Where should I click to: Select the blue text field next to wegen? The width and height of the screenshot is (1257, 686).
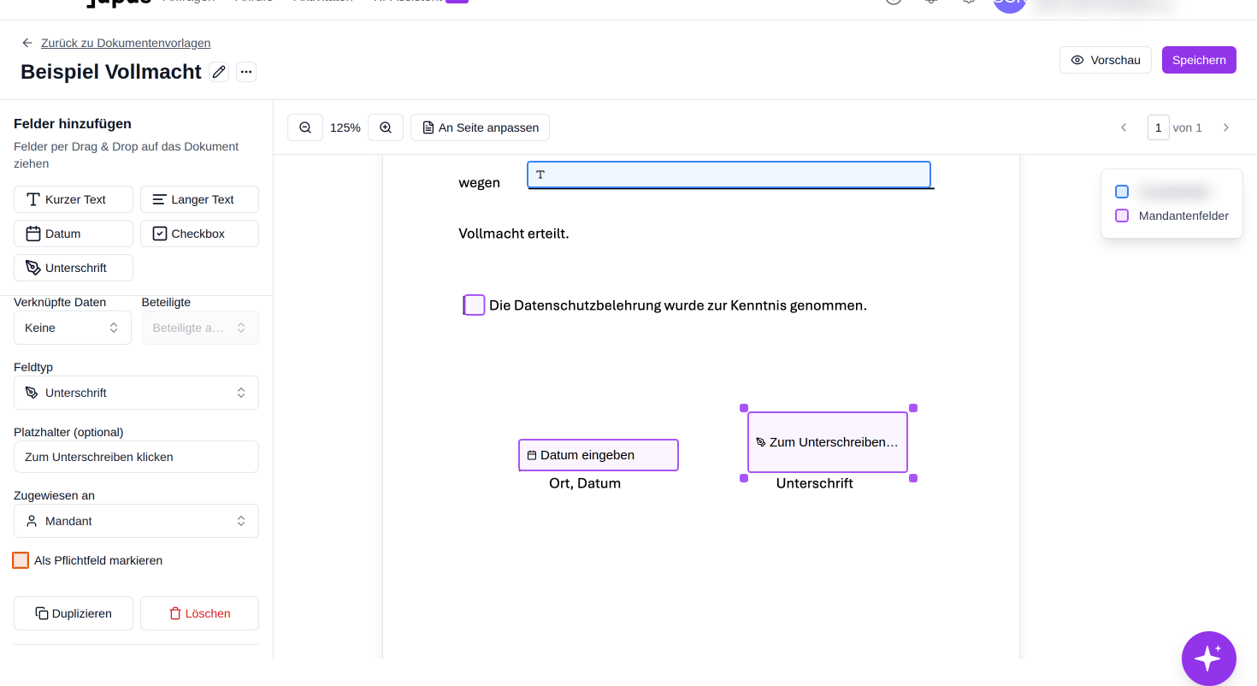coord(729,174)
